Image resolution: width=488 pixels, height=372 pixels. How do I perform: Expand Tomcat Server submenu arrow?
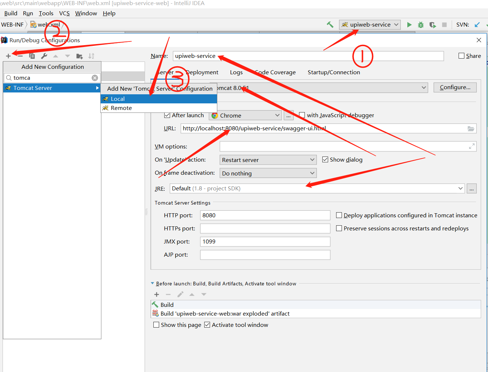tap(97, 88)
